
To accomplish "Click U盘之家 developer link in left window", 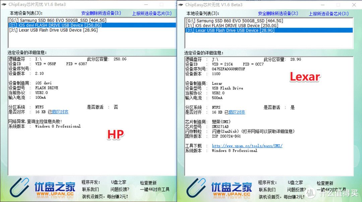I will pos(119,182).
